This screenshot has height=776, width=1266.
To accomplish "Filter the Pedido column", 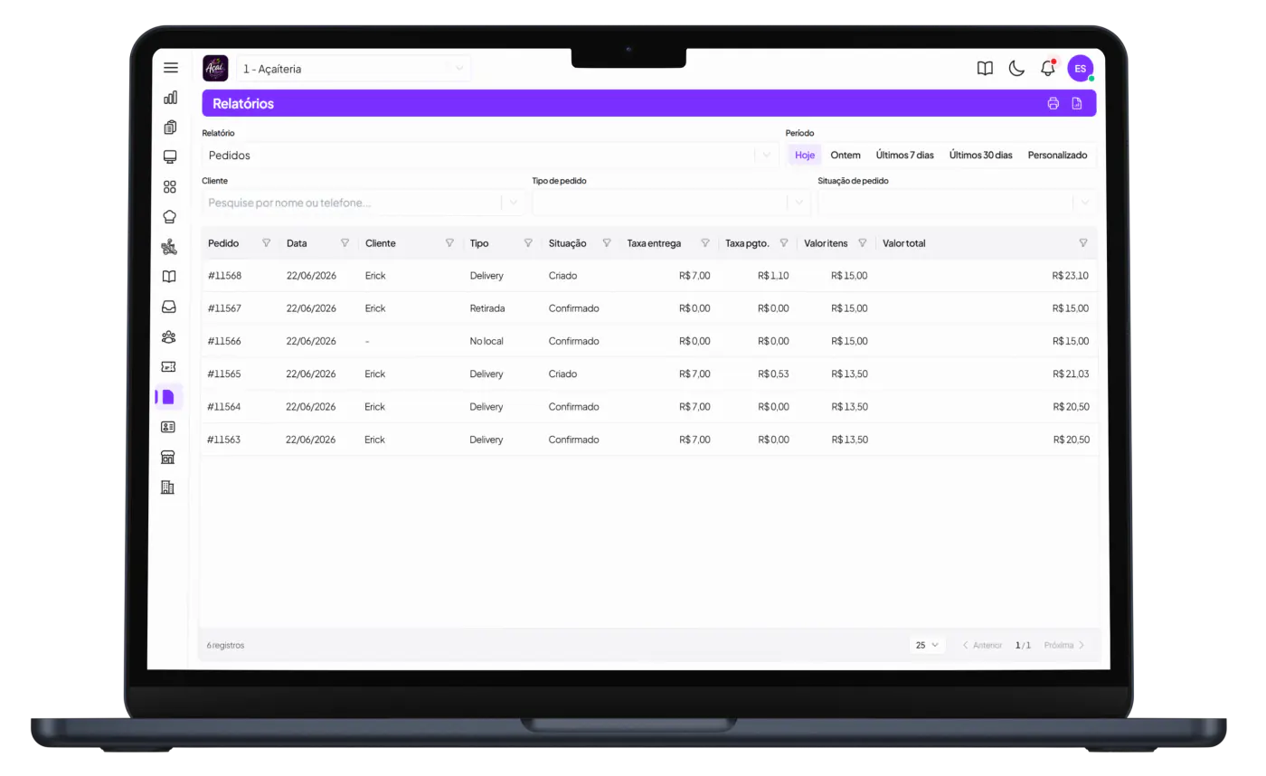I will (266, 243).
